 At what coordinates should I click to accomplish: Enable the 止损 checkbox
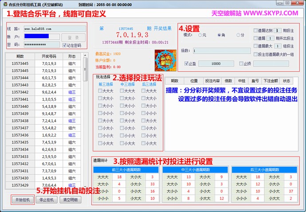pos(241,63)
